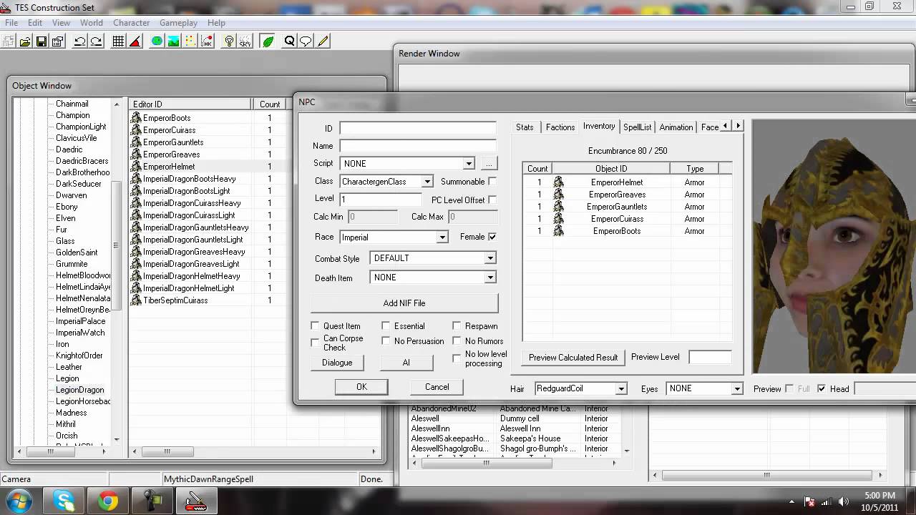Switch to the SpellList tab
The width and height of the screenshot is (916, 515).
click(x=637, y=127)
